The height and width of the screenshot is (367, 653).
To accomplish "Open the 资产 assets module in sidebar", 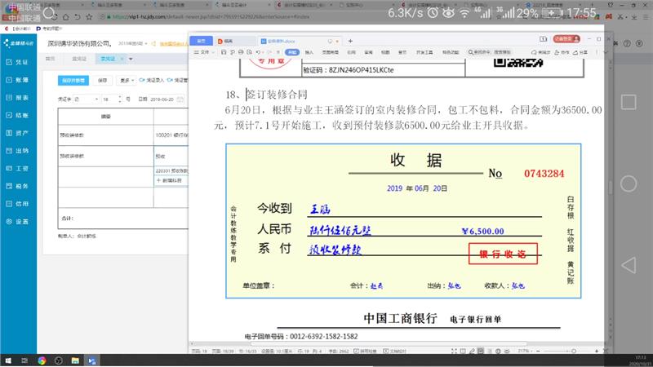I will [x=18, y=132].
